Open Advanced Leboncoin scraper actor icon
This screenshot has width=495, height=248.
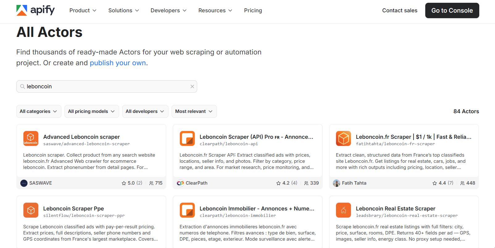(31, 138)
